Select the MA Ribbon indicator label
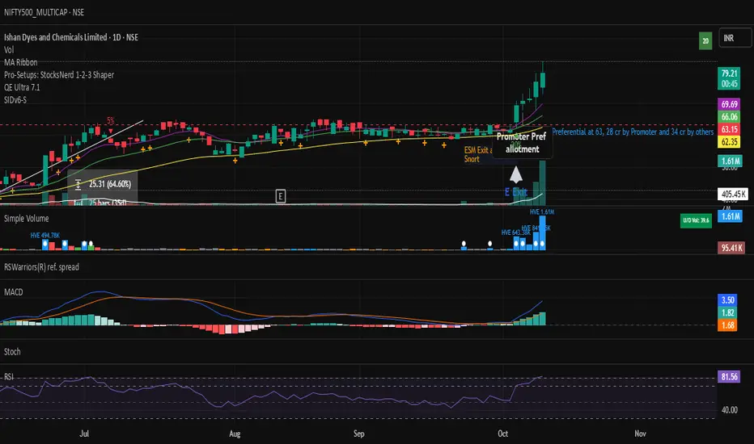This screenshot has height=444, width=754. pyautogui.click(x=21, y=62)
